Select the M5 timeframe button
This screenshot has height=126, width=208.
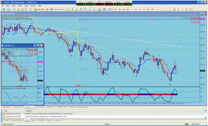pos(120,9)
